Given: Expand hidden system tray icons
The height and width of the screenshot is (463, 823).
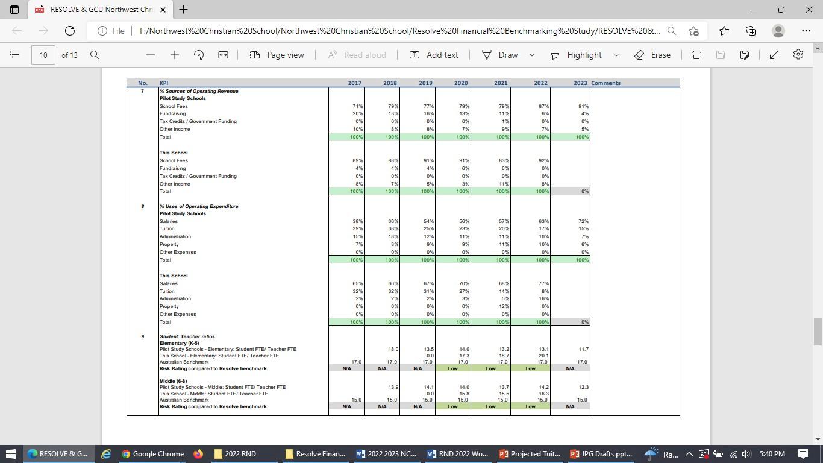Looking at the screenshot, I should 689,454.
